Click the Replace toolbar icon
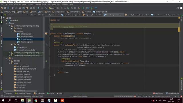Screen dimensions: 183x103 click(x=34, y=8)
